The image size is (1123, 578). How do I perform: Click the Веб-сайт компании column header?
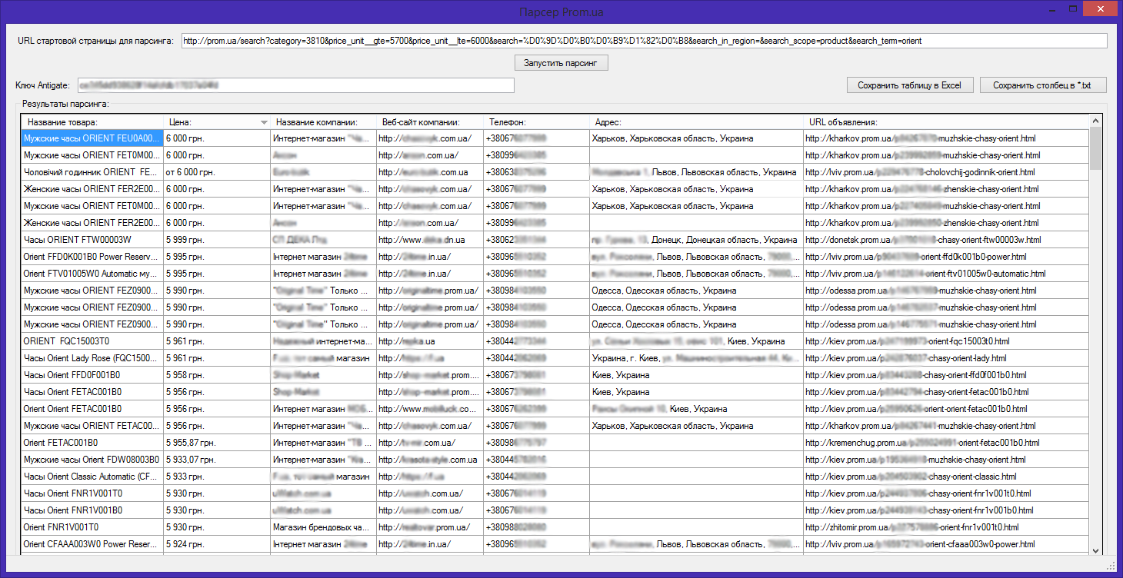pyautogui.click(x=430, y=122)
